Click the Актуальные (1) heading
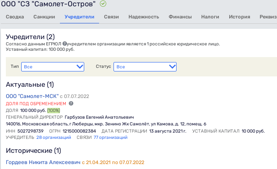 [x=30, y=84]
